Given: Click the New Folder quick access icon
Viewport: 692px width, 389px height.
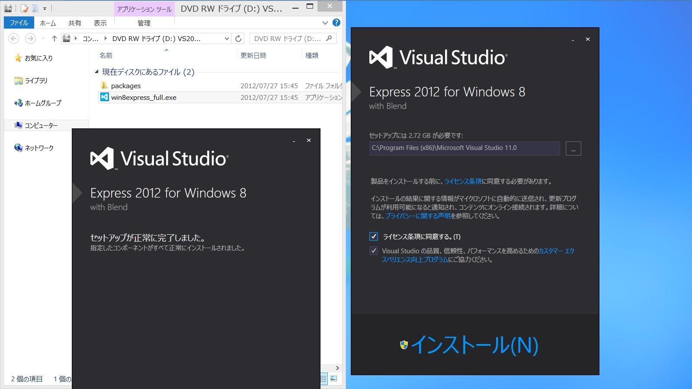Looking at the screenshot, I should click(x=35, y=8).
